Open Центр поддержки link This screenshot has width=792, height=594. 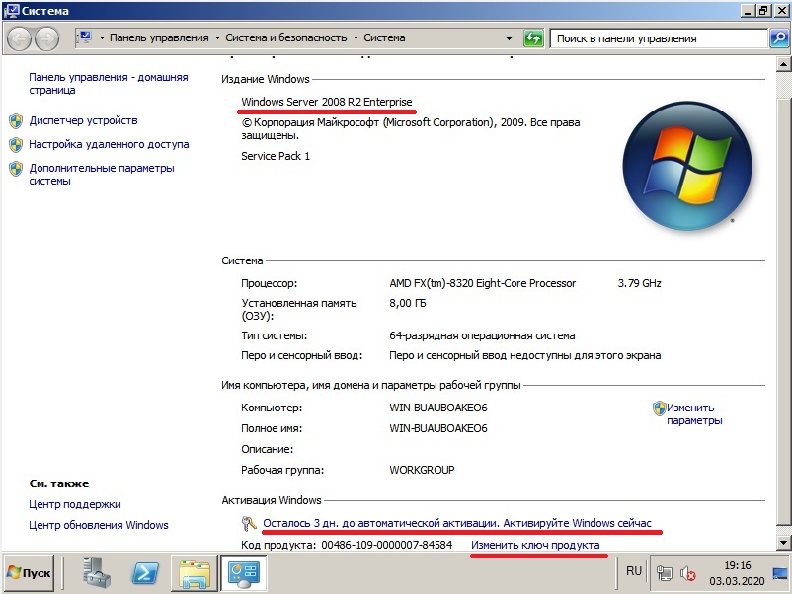(75, 504)
